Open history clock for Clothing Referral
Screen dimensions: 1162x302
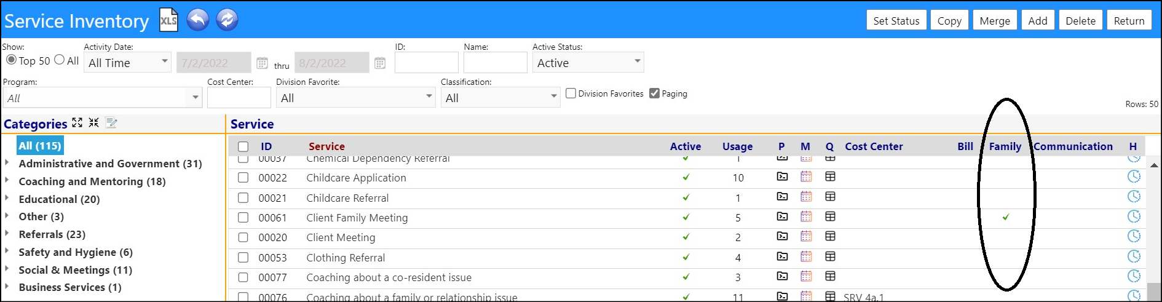tap(1134, 256)
